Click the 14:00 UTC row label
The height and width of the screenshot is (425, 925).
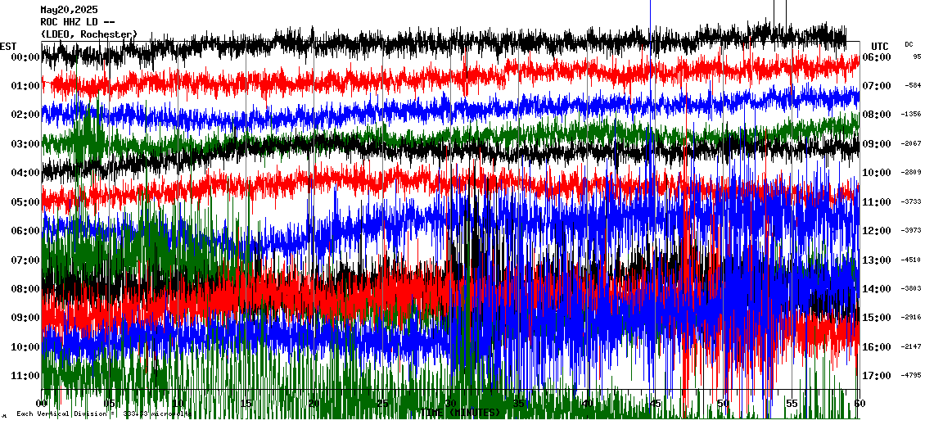876,289
